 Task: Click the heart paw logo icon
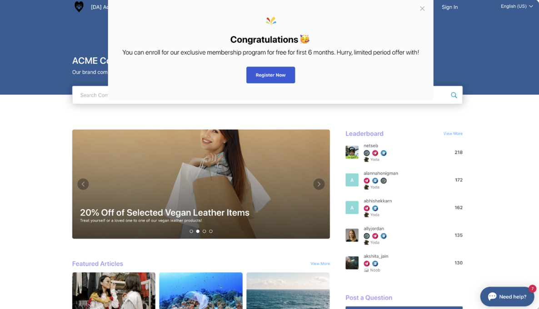tap(79, 6)
